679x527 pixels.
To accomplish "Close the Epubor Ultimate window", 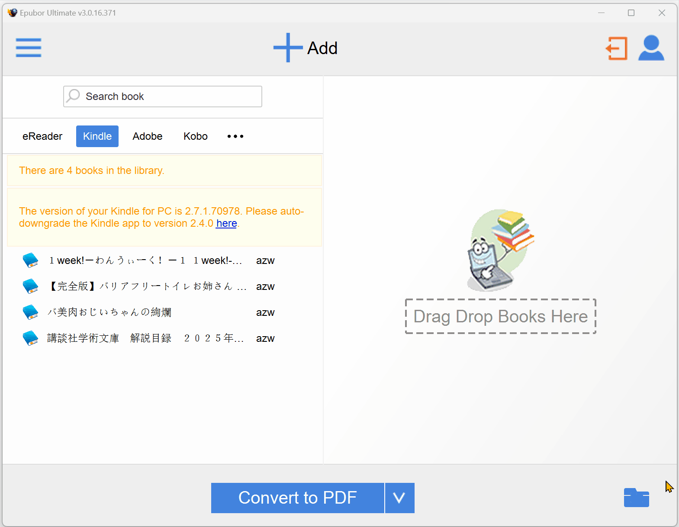I will tap(662, 13).
